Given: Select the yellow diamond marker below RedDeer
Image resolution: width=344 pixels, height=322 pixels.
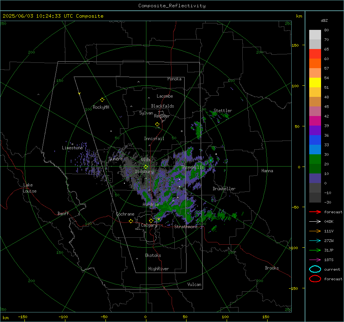Looking at the screenshot, I should pos(157,124).
